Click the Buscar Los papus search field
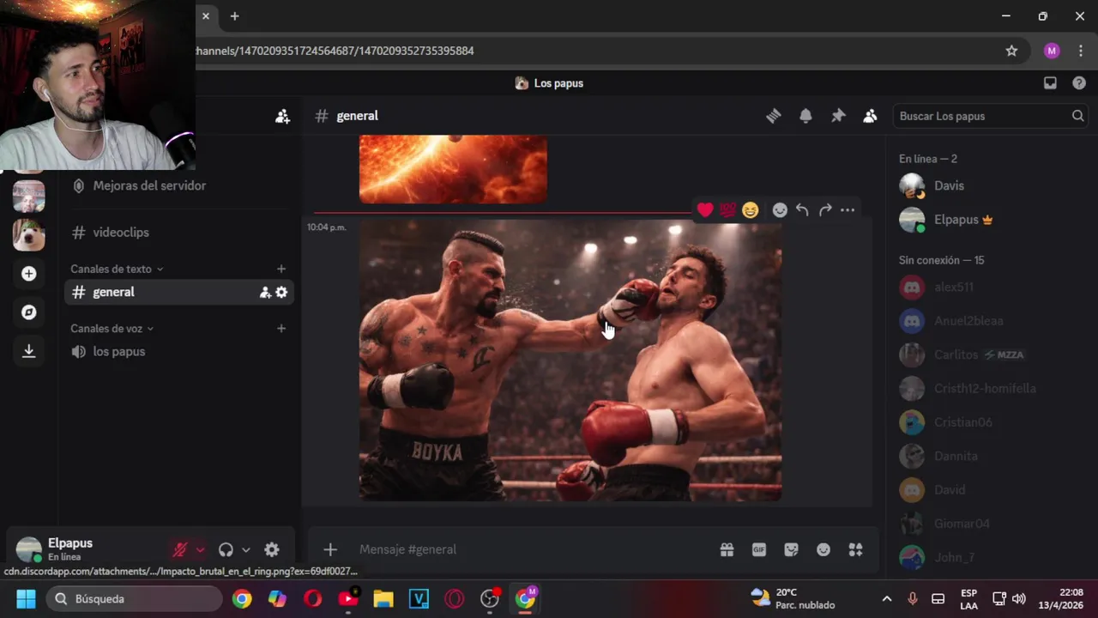This screenshot has width=1098, height=618. coord(990,116)
